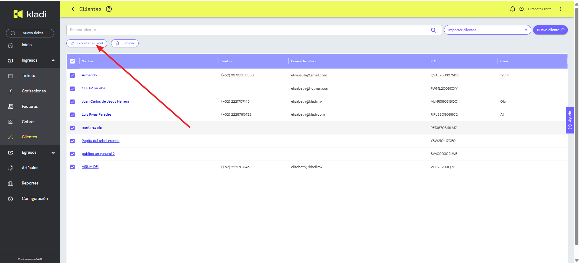Click the trash icon in Eliminar
Image resolution: width=579 pixels, height=263 pixels.
click(x=117, y=43)
